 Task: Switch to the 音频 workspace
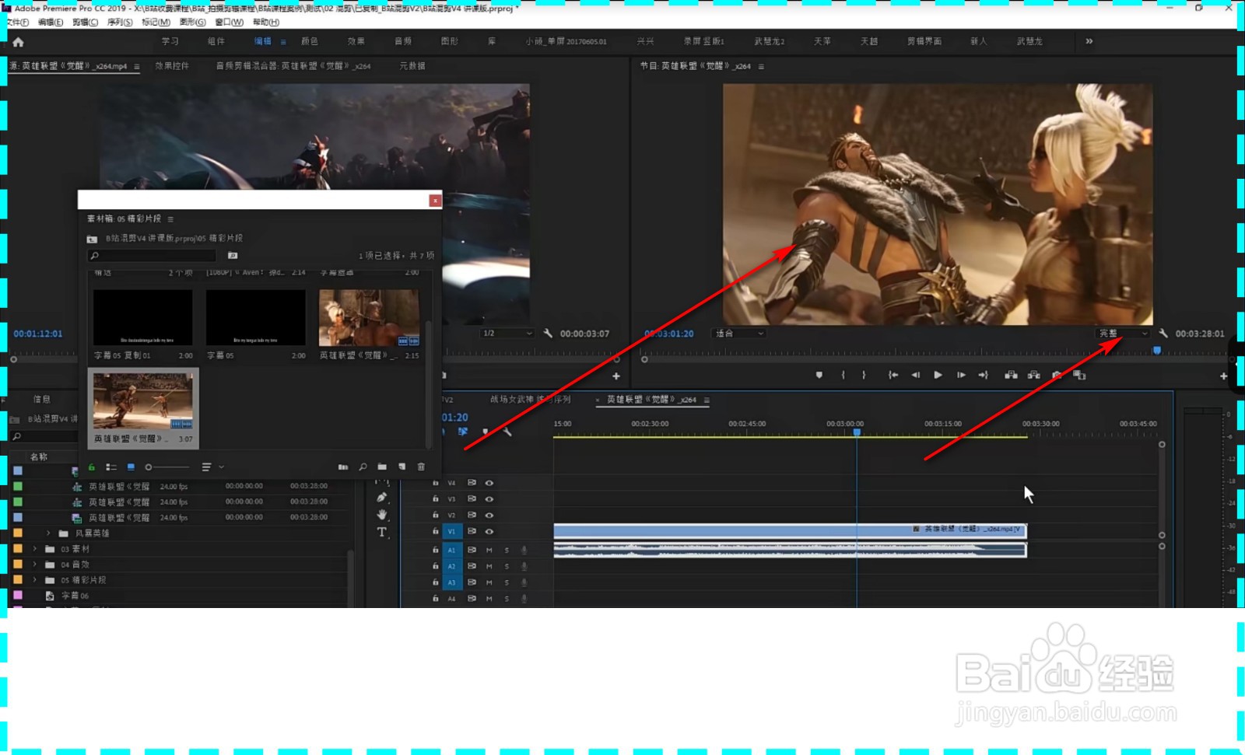403,41
